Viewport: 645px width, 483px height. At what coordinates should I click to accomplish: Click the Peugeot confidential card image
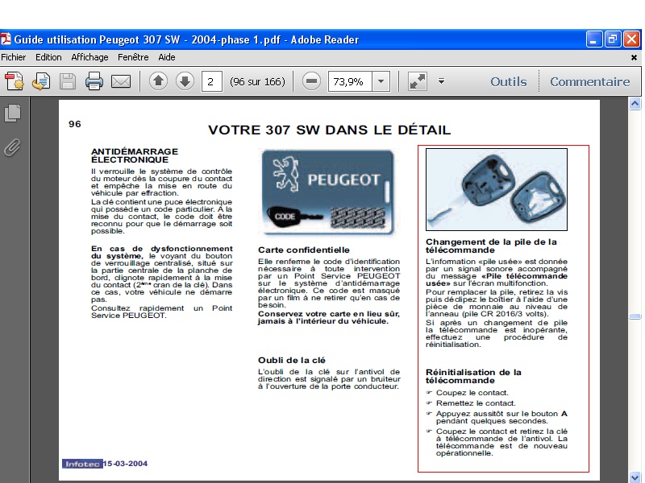point(328,192)
